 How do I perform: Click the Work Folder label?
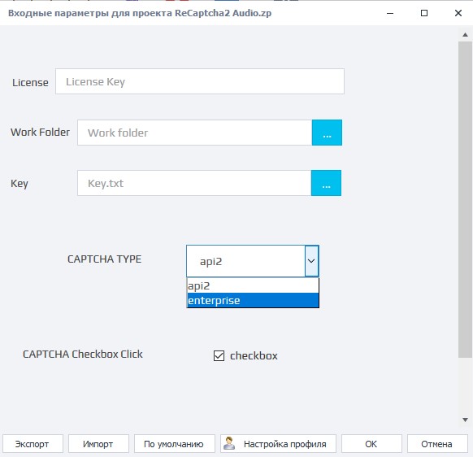[40, 133]
